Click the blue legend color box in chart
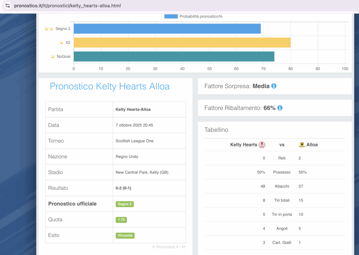The image size is (359, 255). click(x=171, y=16)
